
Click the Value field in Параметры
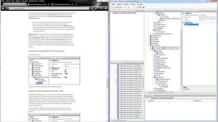(x=200, y=24)
